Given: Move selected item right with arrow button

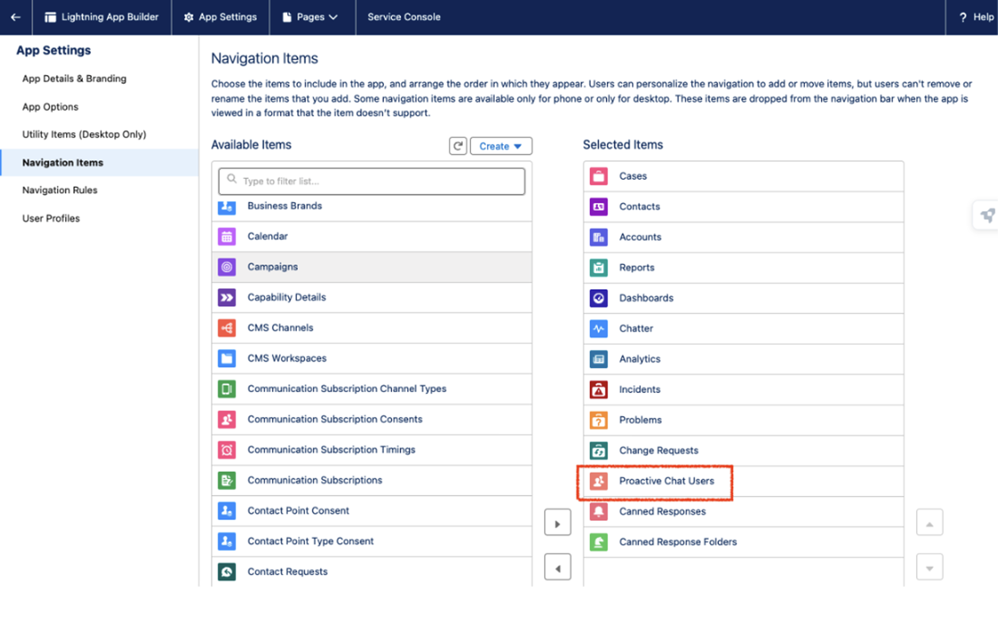Looking at the screenshot, I should coord(558,523).
